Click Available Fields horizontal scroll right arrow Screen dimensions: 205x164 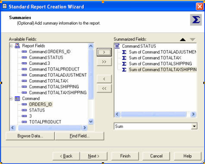[x=85, y=128]
